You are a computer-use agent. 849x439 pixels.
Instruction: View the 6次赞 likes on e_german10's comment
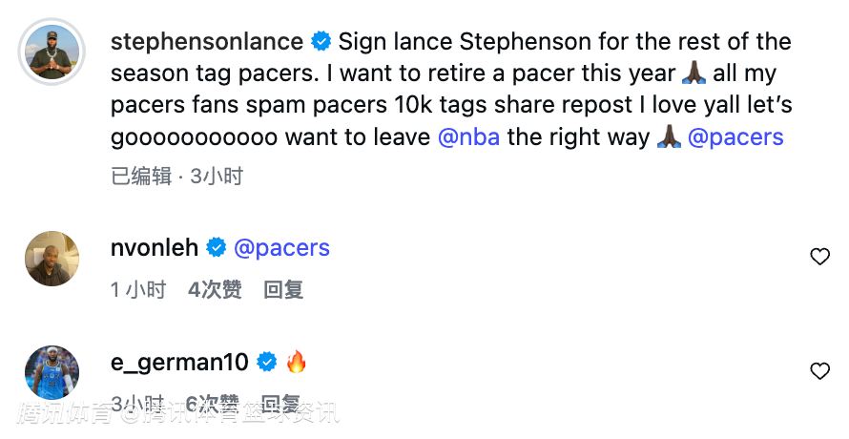tap(213, 404)
